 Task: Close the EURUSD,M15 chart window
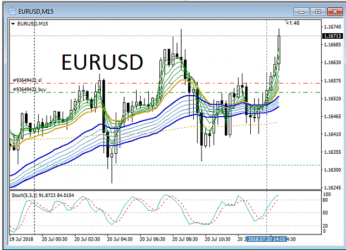click(x=335, y=12)
